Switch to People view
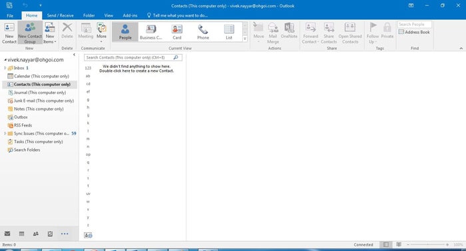The height and width of the screenshot is (251, 466). coord(125,31)
